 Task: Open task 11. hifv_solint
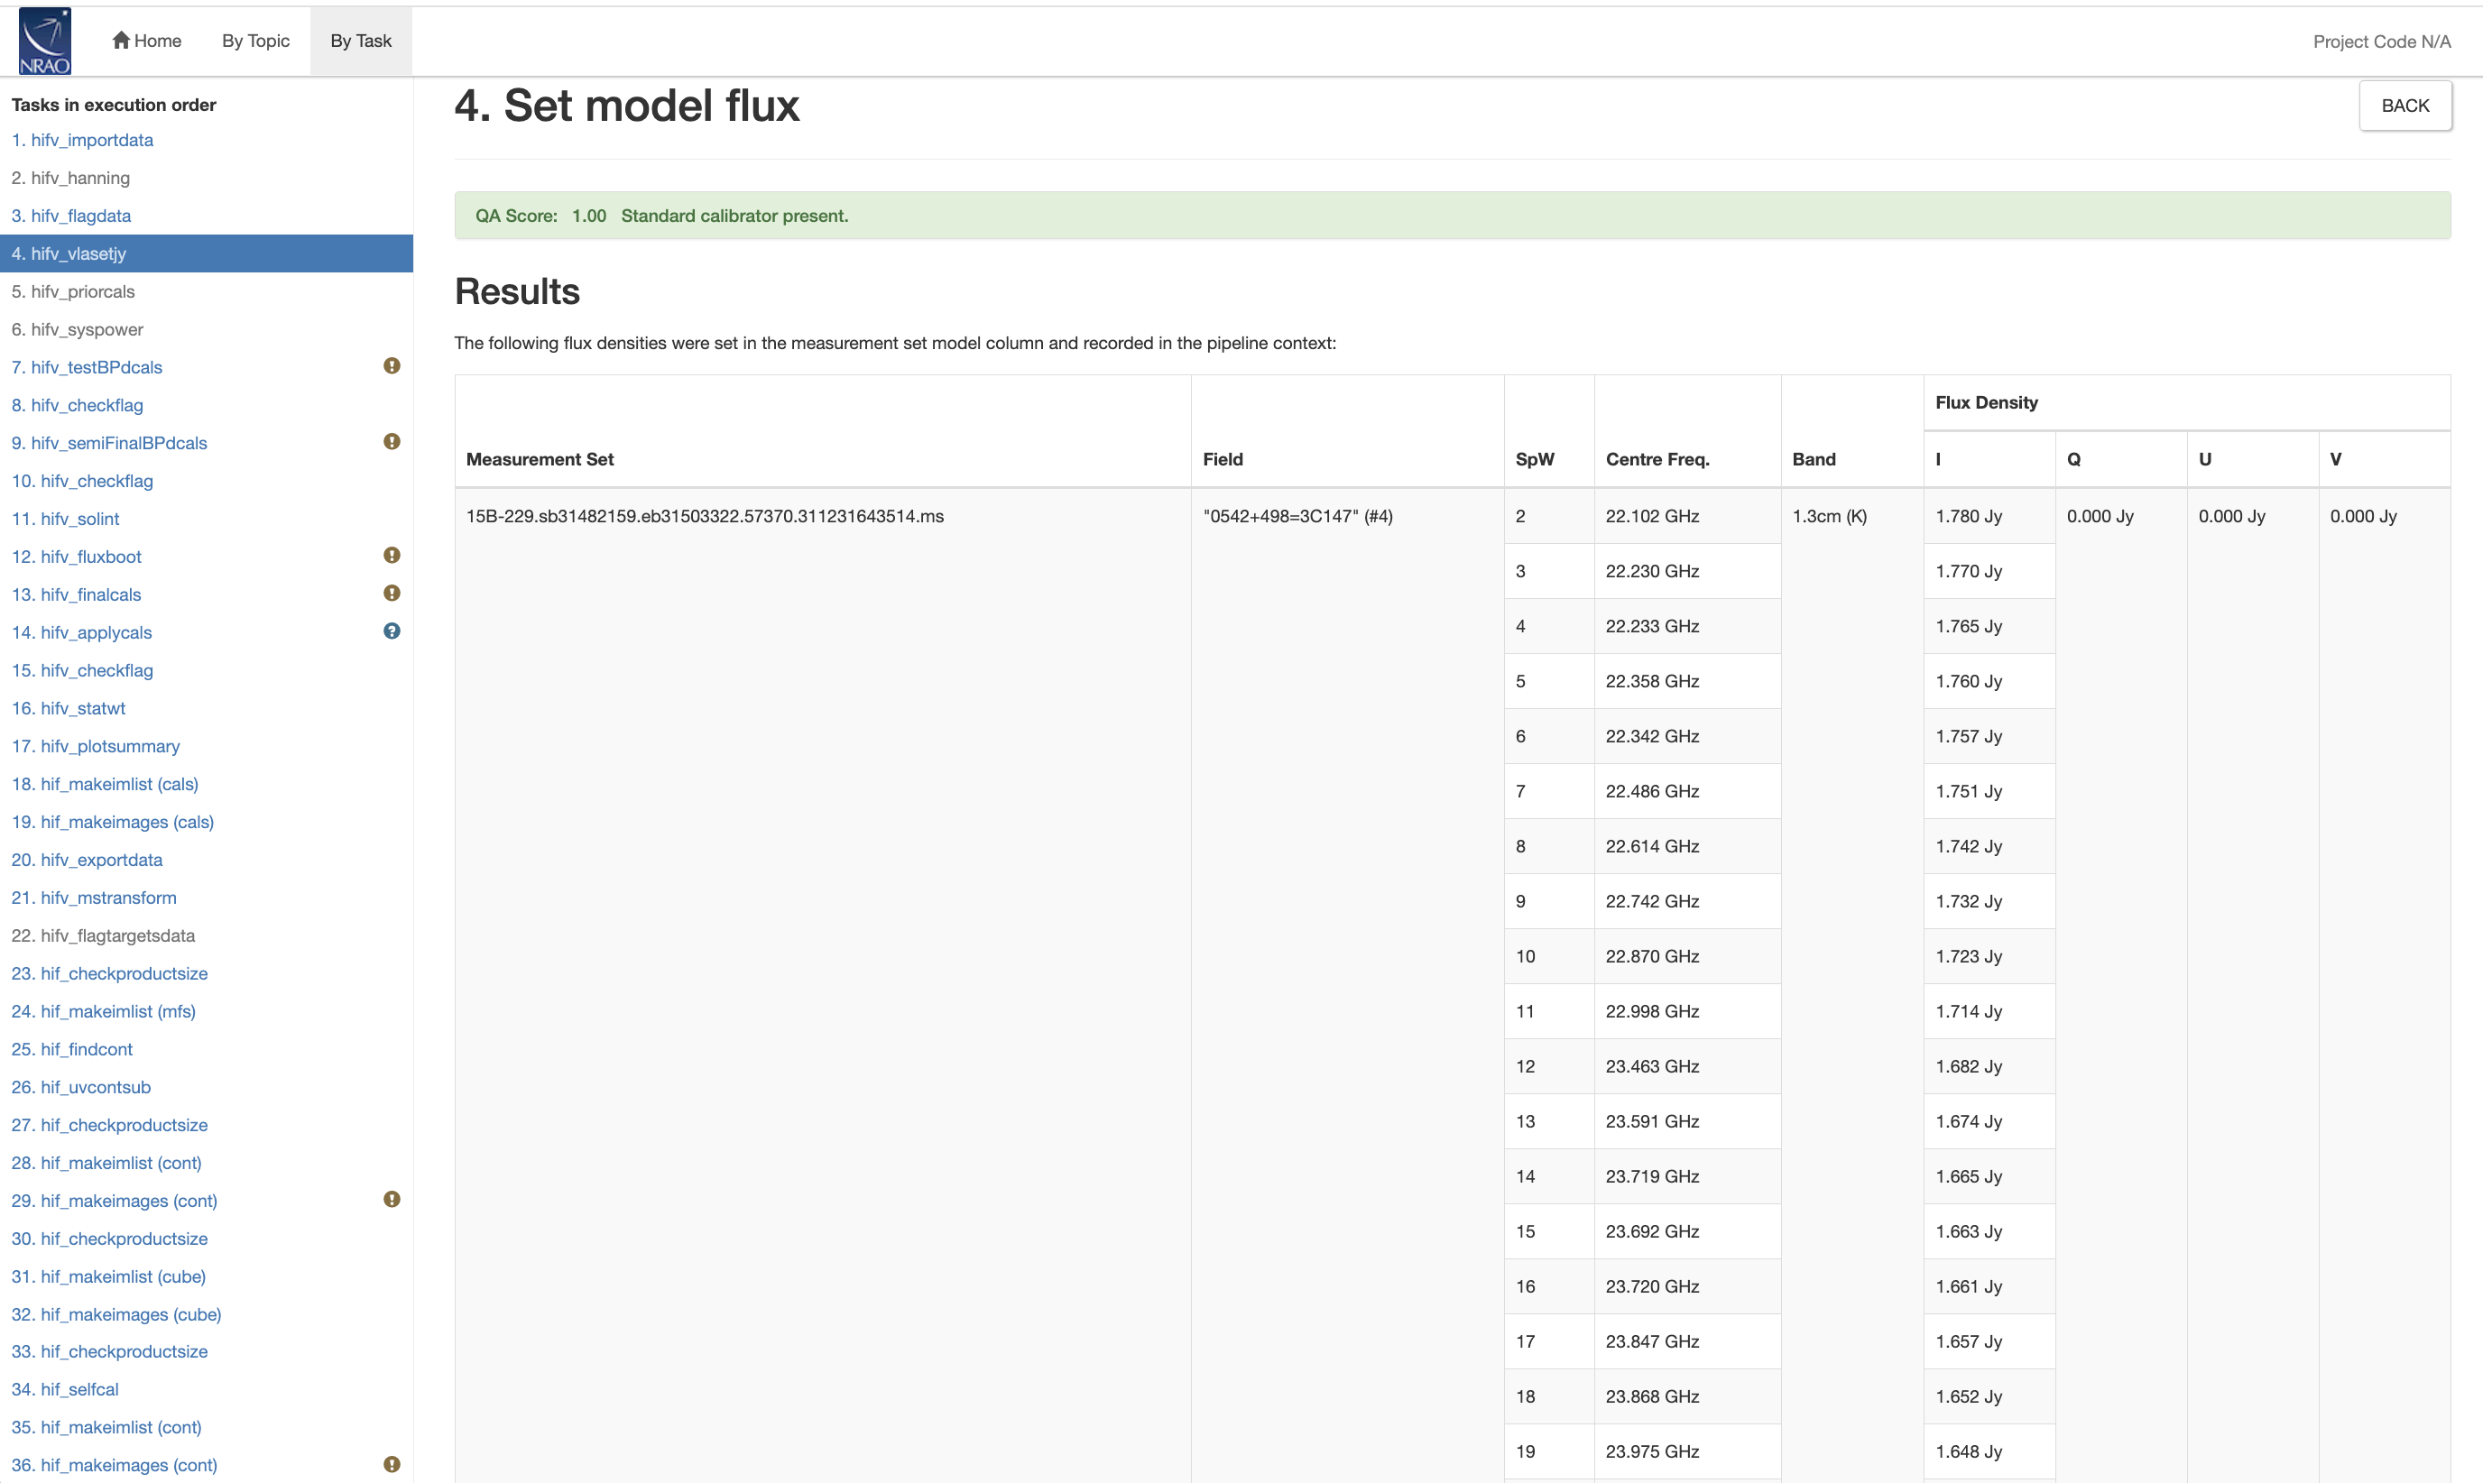click(65, 520)
